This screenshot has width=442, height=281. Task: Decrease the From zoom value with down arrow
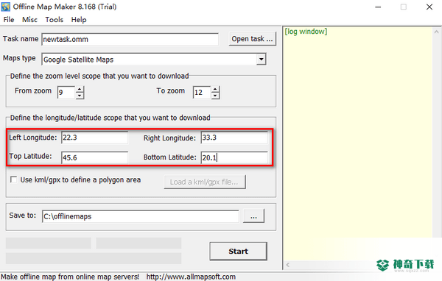[80, 96]
